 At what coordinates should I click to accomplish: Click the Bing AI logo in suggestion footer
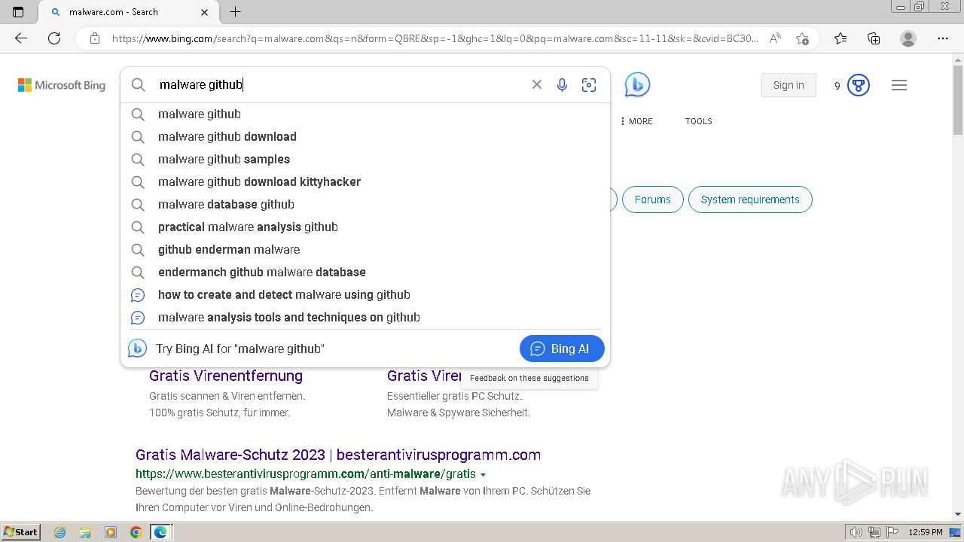137,349
